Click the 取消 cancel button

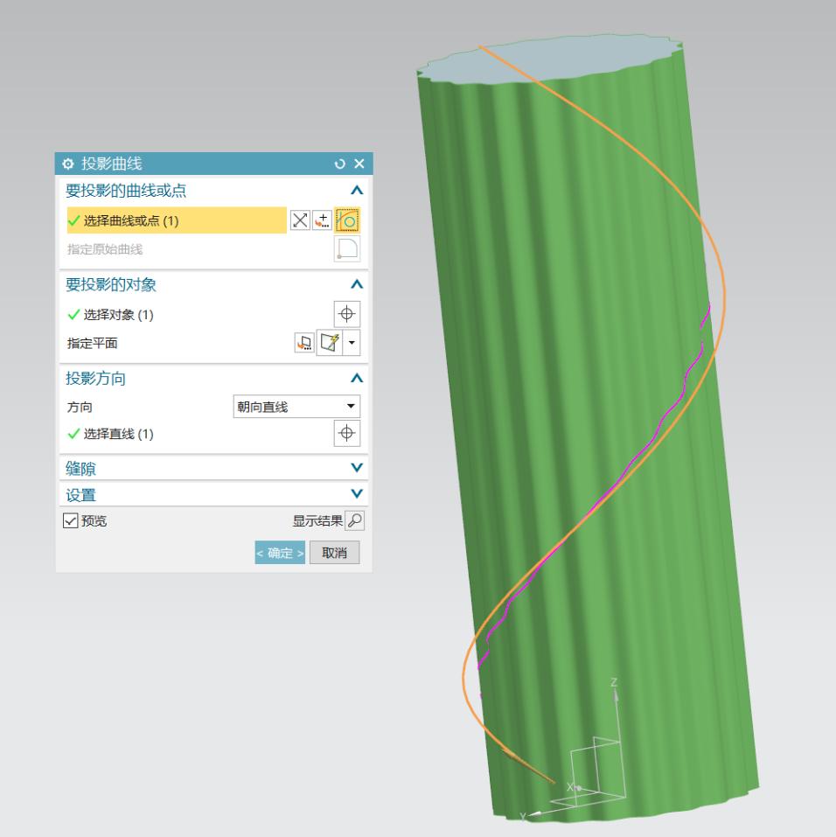click(336, 552)
